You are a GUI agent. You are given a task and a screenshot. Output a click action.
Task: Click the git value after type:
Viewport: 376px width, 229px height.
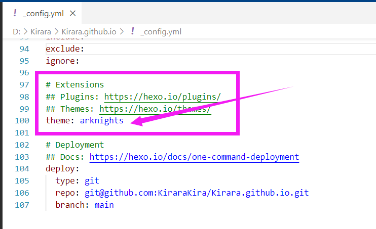point(92,181)
